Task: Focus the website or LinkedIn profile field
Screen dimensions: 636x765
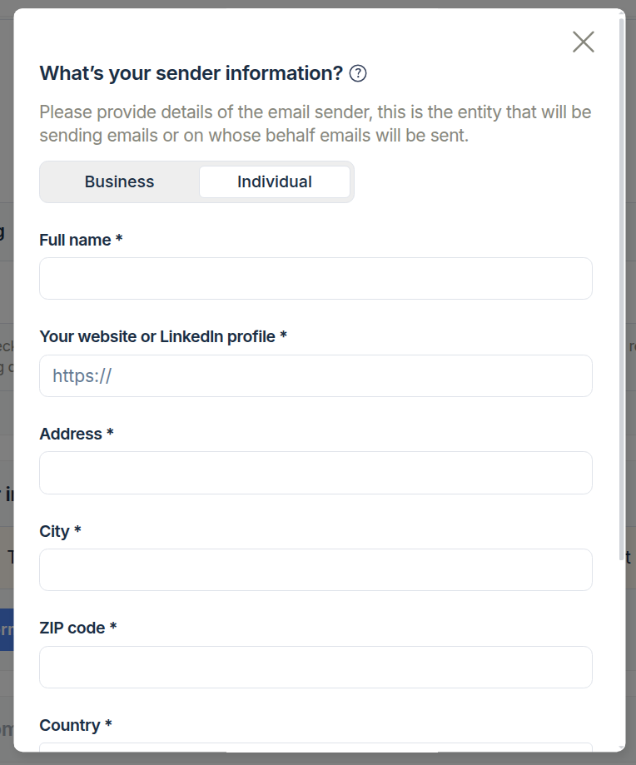Action: (x=316, y=375)
